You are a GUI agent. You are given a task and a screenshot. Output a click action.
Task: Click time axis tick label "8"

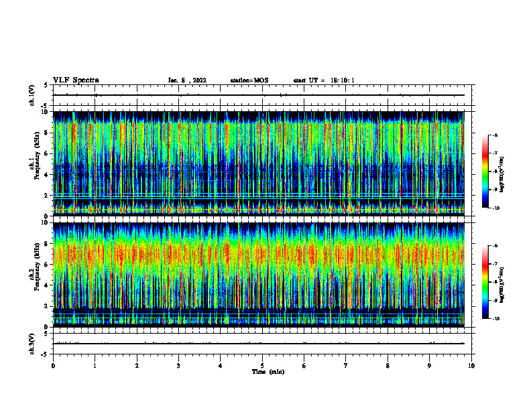[x=388, y=366]
